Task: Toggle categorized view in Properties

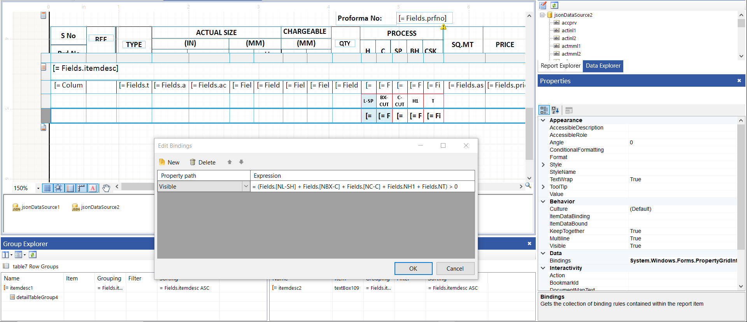Action: [x=544, y=110]
